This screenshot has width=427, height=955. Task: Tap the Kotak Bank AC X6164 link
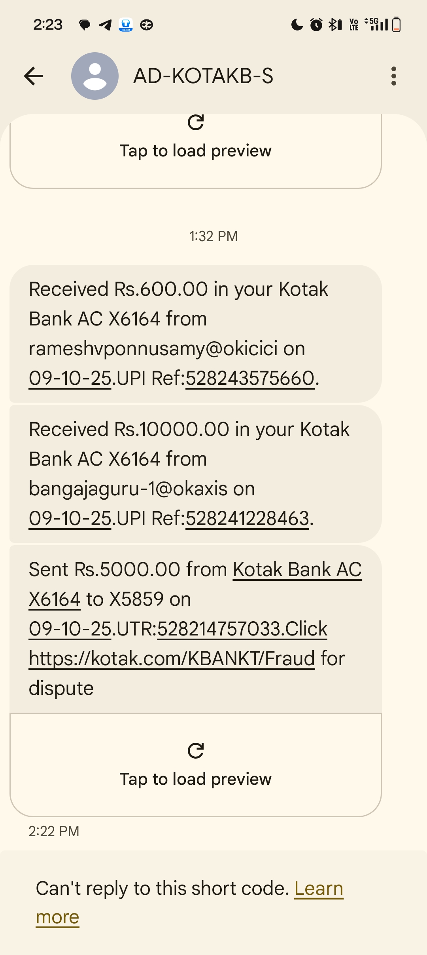pos(297,570)
